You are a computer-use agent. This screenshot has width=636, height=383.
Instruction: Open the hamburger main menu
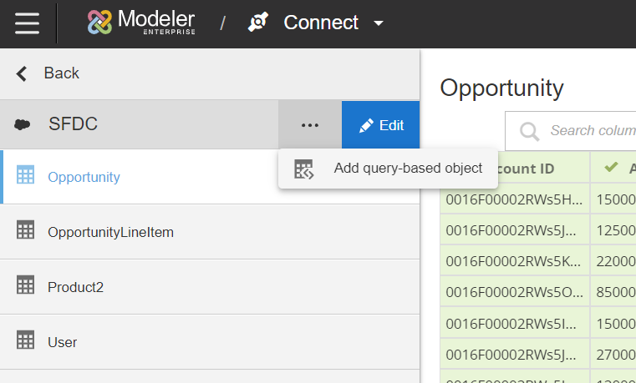coord(27,23)
